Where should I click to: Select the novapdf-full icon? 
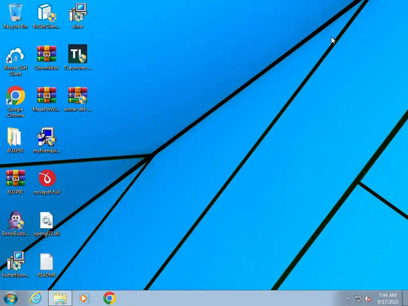47,182
